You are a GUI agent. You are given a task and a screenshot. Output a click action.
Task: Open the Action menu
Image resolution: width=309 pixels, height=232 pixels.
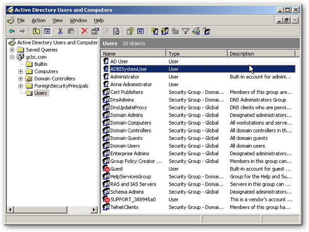(39, 20)
